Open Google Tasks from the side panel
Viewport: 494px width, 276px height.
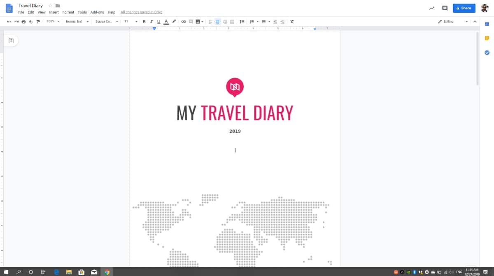(x=487, y=53)
